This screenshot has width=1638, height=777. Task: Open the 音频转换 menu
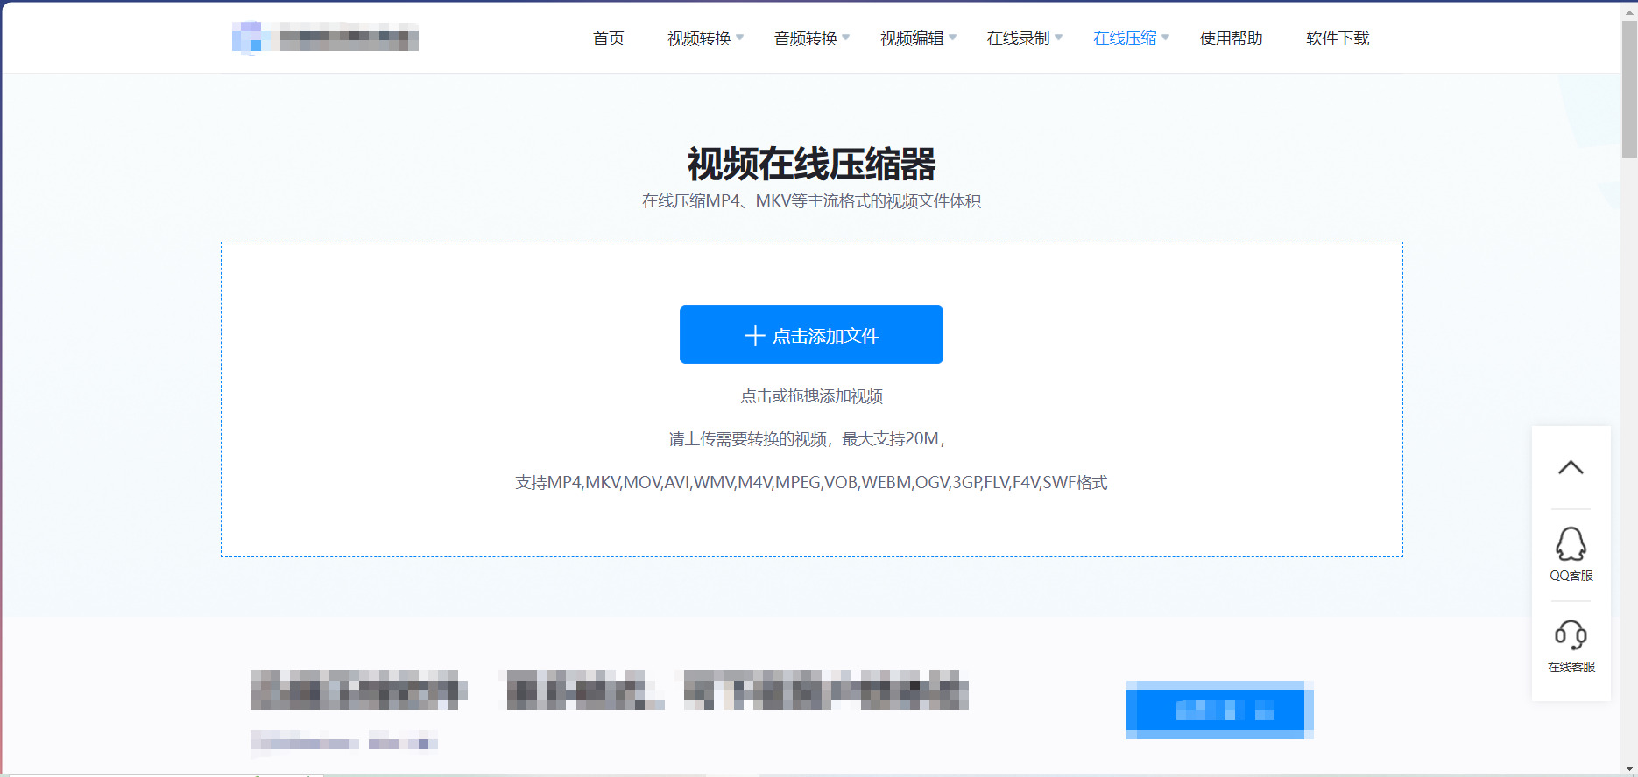[x=806, y=38]
